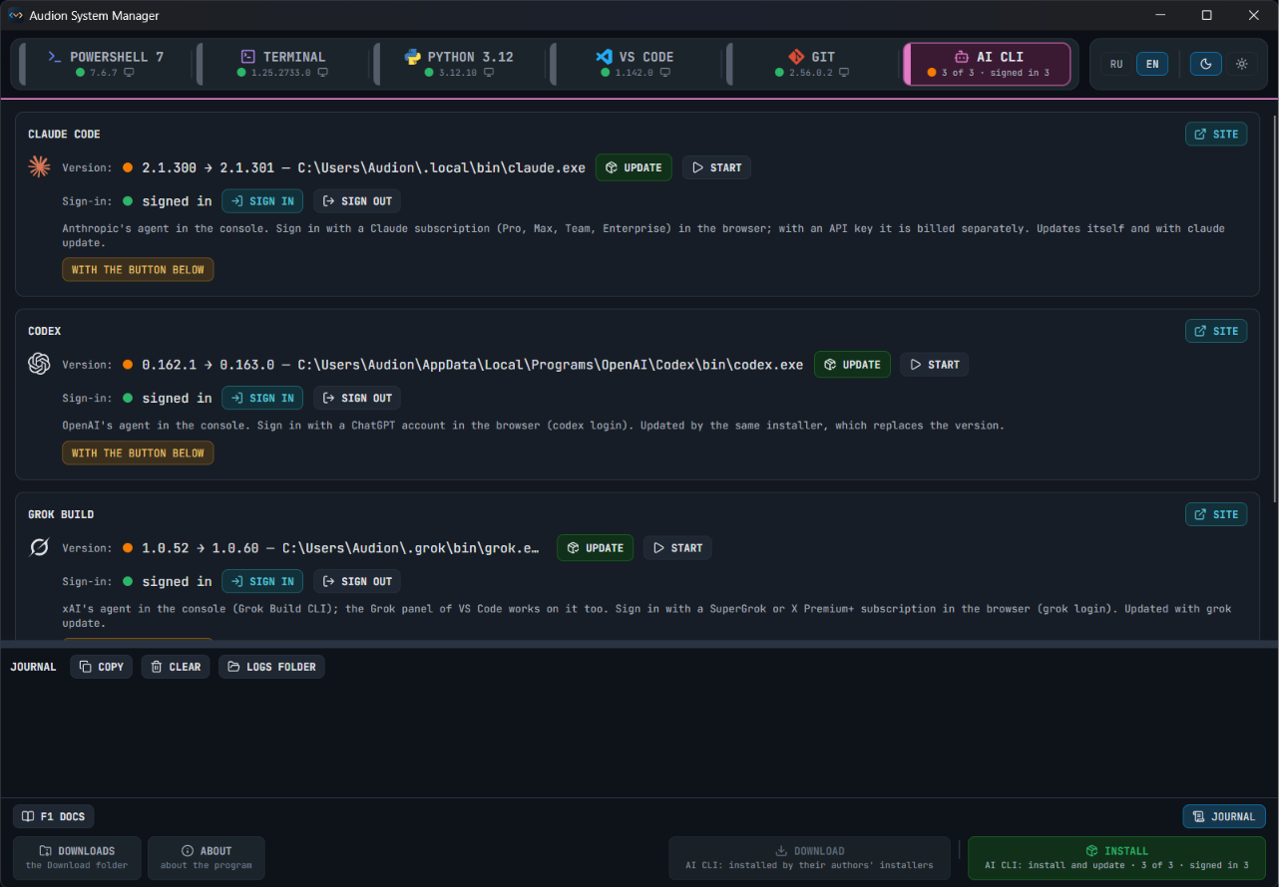Update Grok Build to 1.0.60

pyautogui.click(x=595, y=547)
